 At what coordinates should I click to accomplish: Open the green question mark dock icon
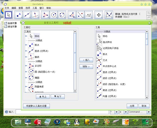click(135, 122)
